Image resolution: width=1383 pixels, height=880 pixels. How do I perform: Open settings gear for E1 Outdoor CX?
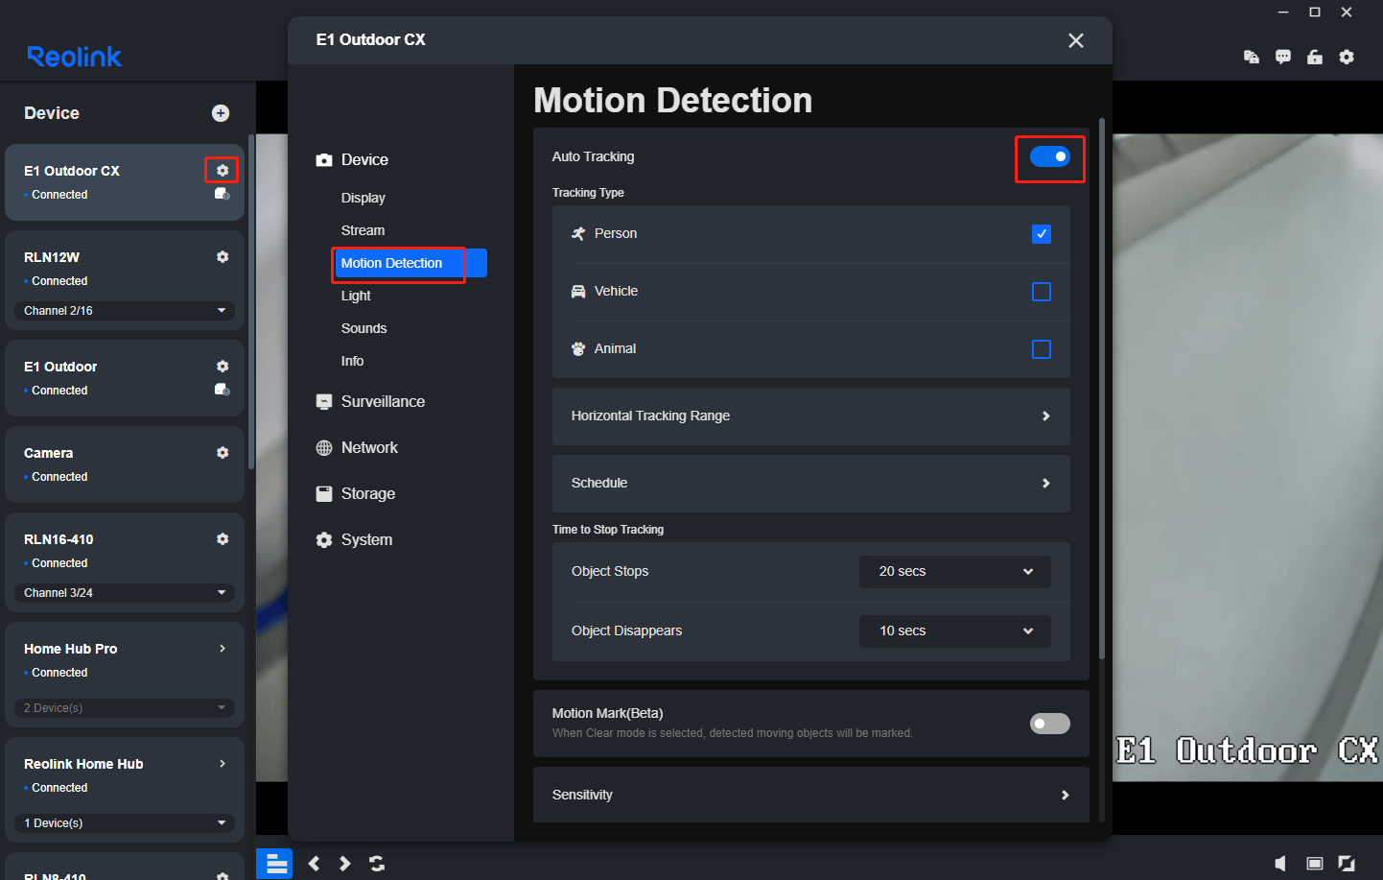point(223,171)
